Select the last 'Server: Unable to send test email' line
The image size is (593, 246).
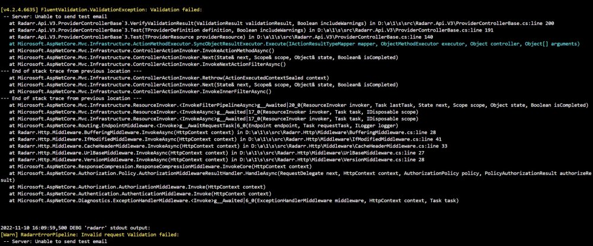(55, 241)
